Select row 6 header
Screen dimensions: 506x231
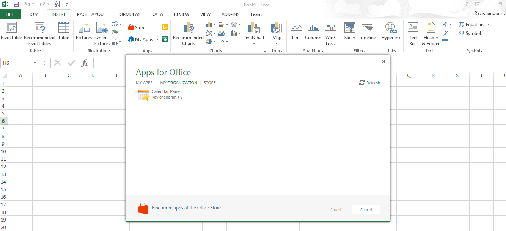4,121
